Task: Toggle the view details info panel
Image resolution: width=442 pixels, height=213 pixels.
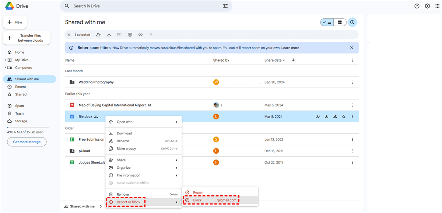Action: pyautogui.click(x=352, y=22)
